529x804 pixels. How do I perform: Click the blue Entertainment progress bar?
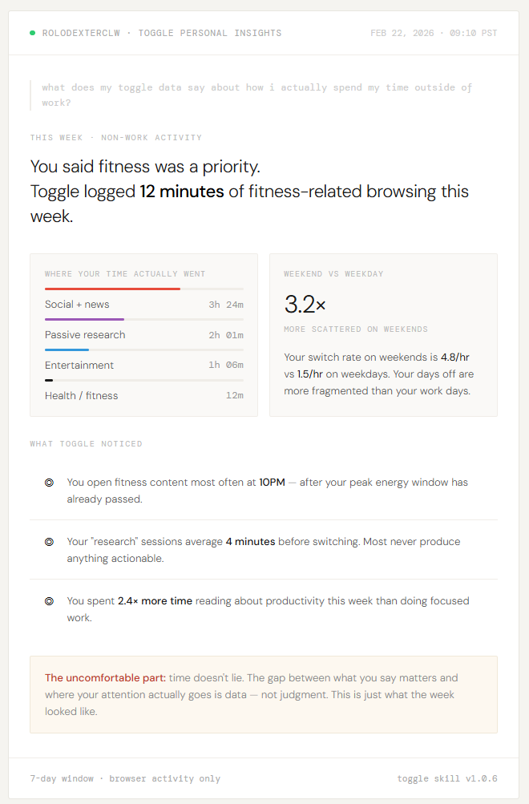tap(67, 349)
